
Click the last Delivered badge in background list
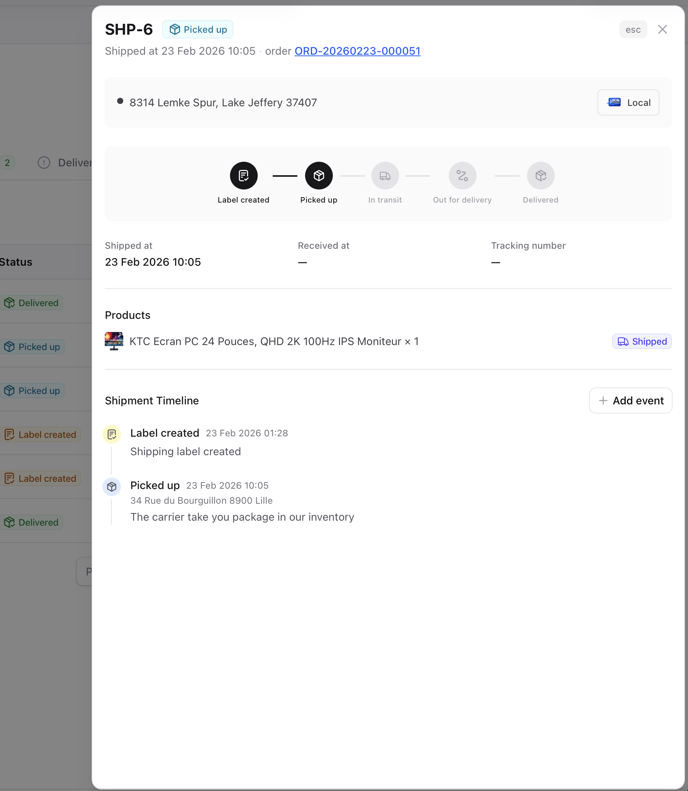pyautogui.click(x=32, y=522)
